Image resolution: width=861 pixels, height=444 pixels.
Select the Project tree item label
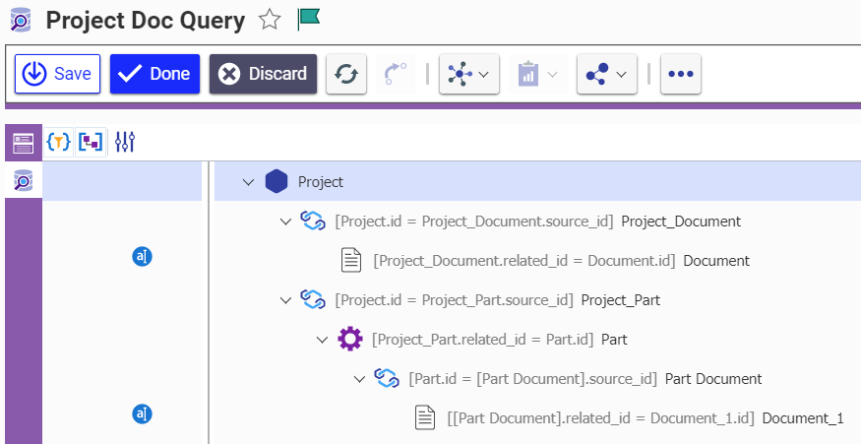click(x=321, y=182)
